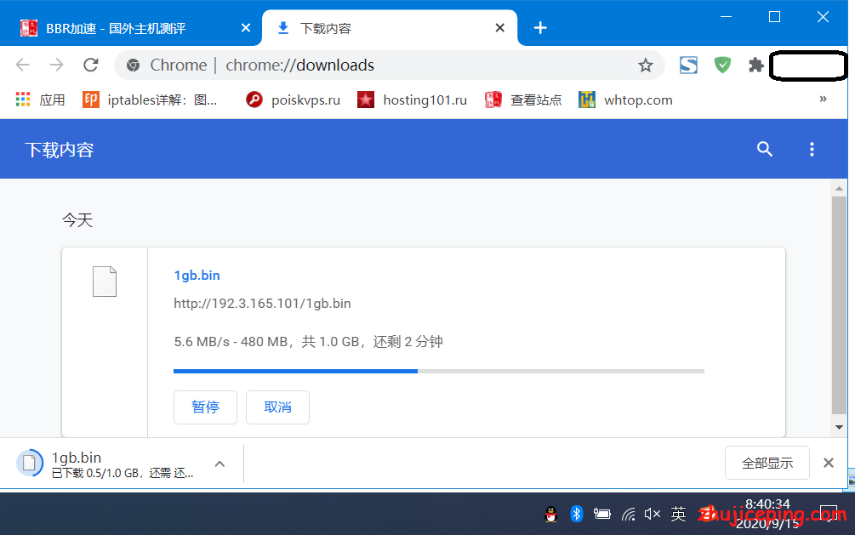This screenshot has width=855, height=535.
Task: Unmute via the volume tray icon
Action: 653,514
